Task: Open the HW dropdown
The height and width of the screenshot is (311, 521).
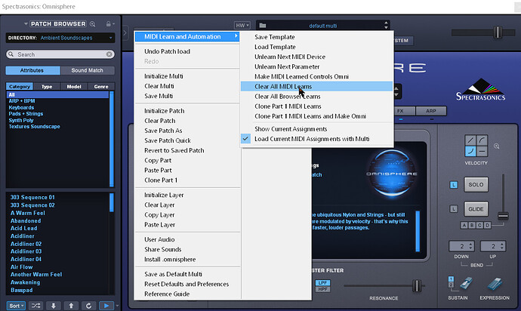Action: point(242,25)
